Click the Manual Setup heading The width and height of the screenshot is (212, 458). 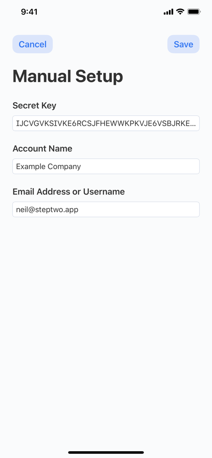click(67, 76)
